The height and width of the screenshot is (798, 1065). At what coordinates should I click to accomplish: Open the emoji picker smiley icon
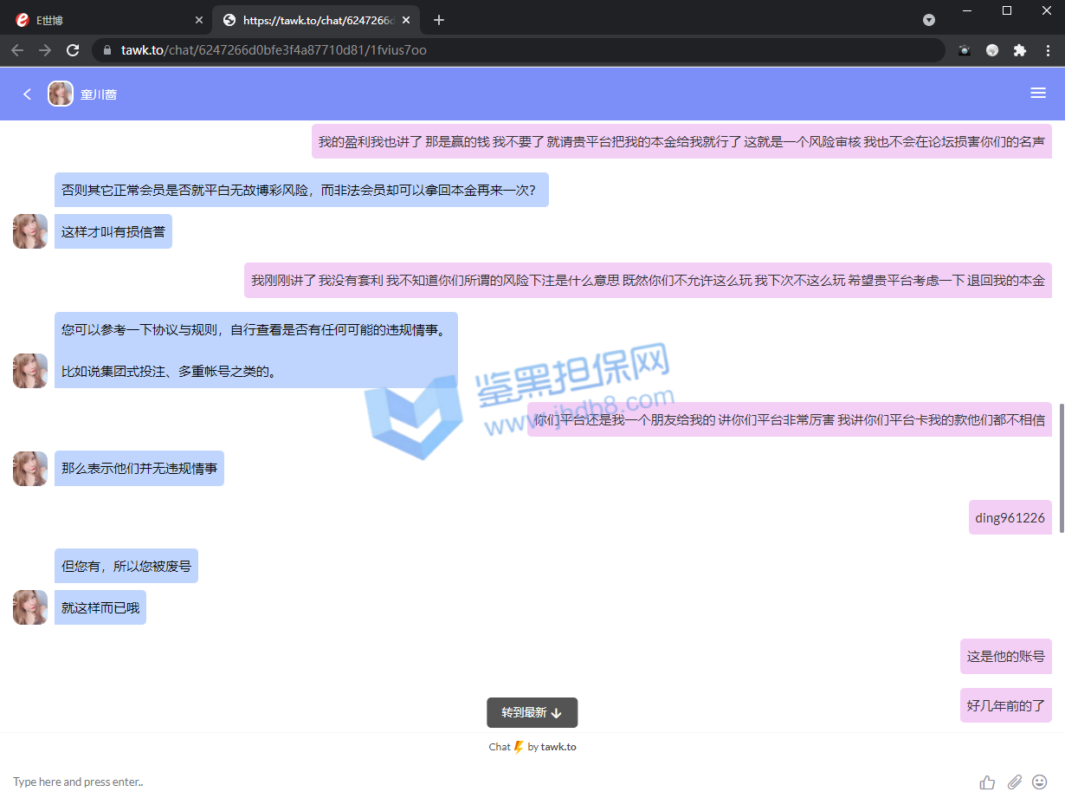(x=1040, y=782)
